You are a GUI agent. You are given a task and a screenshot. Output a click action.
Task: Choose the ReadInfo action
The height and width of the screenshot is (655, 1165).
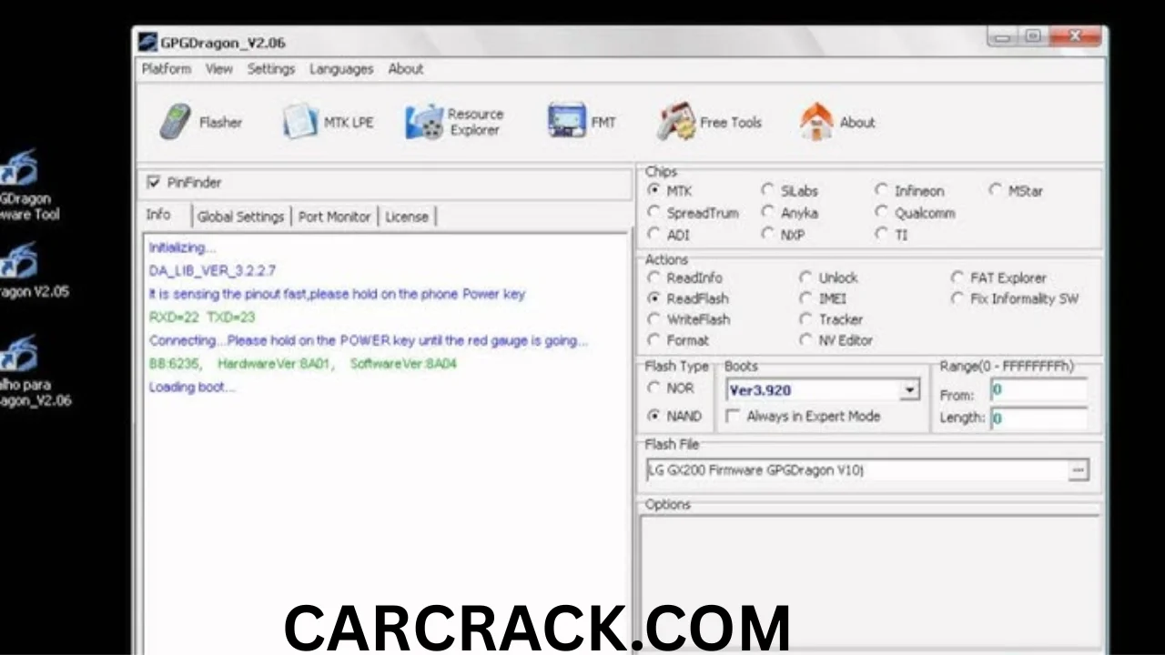click(653, 277)
